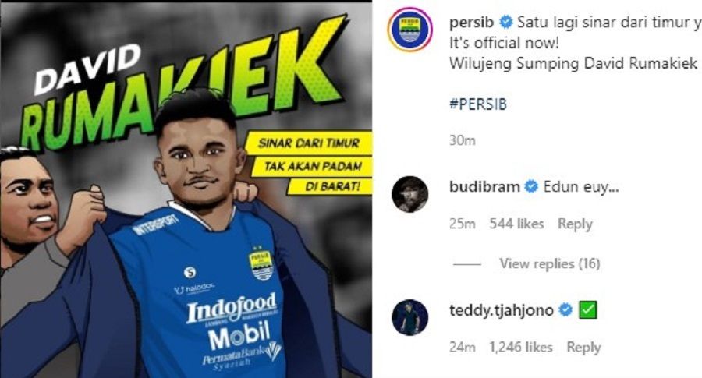The width and height of the screenshot is (702, 378).
Task: Click the verified badge beside teddy.tjahjono
Action: 566,309
